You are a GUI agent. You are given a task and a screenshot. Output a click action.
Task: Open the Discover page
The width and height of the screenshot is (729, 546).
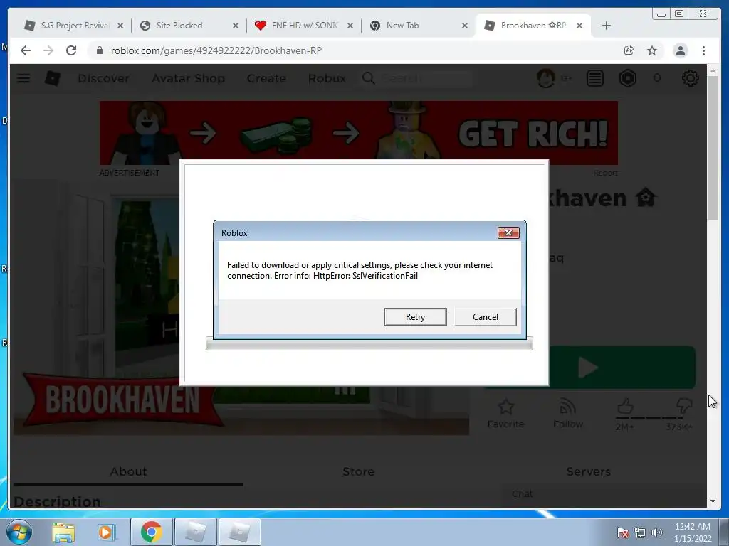tap(103, 78)
